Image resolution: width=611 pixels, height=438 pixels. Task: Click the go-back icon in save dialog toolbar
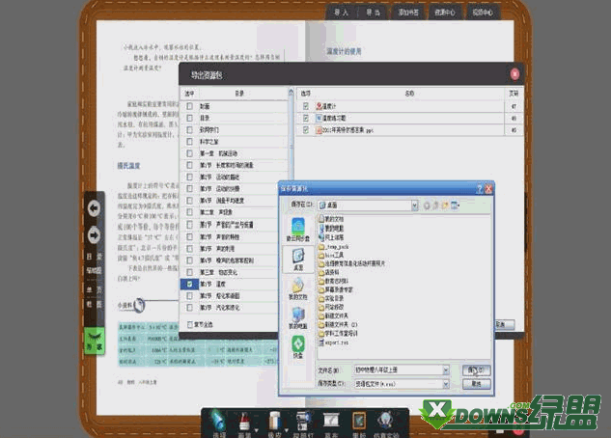point(427,205)
